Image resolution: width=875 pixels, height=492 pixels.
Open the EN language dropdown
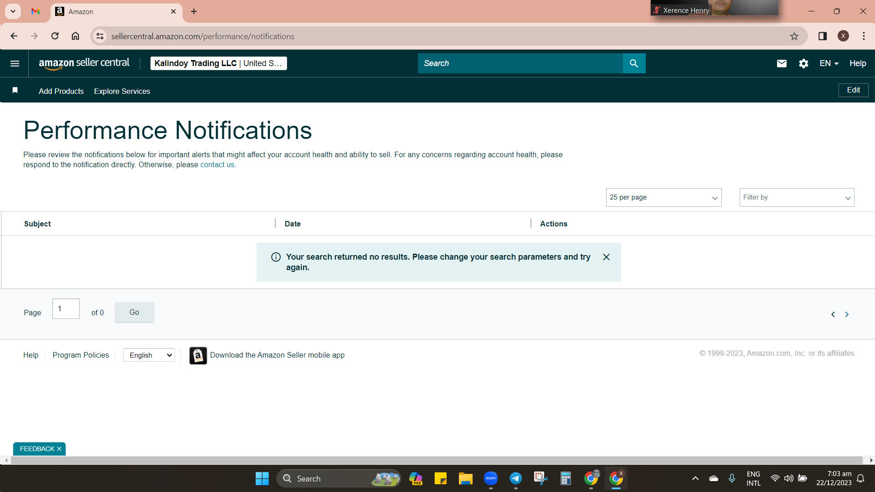(829, 63)
